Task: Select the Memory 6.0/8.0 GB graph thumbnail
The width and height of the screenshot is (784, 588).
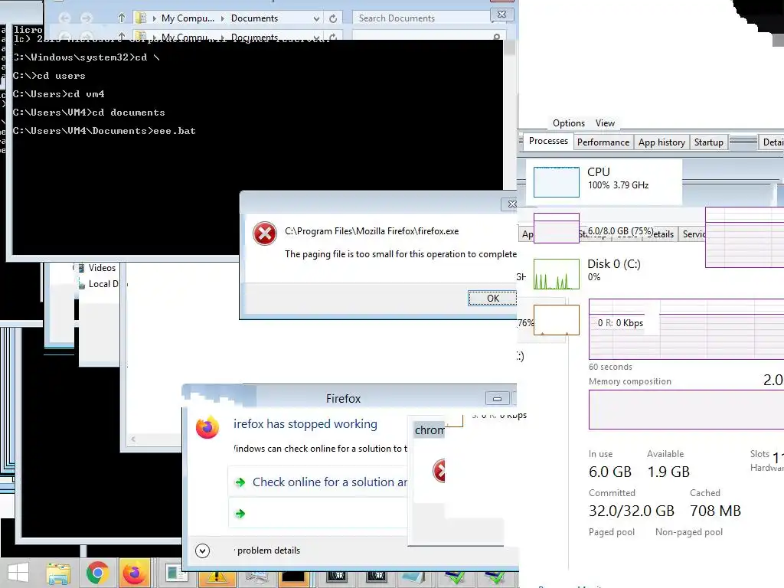Action: point(557,228)
